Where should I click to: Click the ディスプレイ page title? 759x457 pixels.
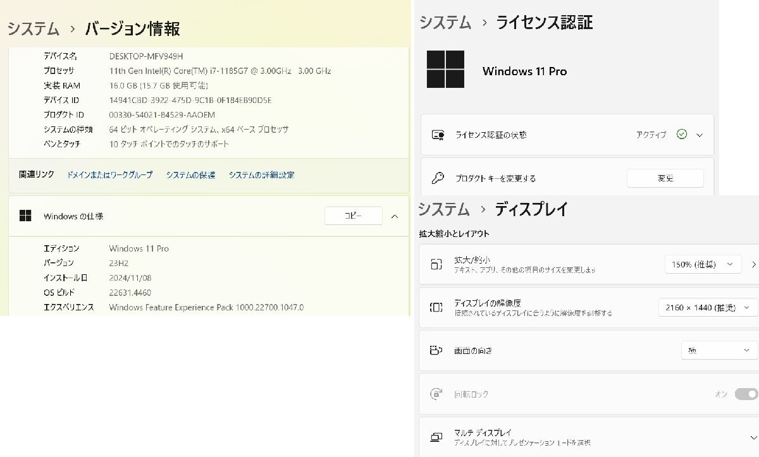(x=531, y=209)
